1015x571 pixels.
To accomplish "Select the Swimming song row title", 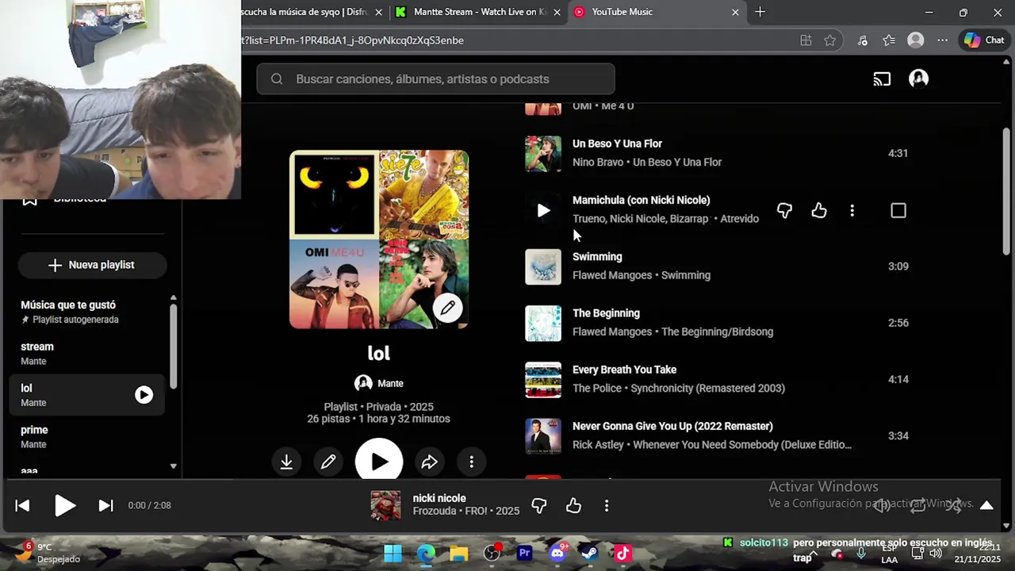I will pos(597,257).
